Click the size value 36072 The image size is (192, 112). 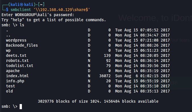tap(105, 76)
